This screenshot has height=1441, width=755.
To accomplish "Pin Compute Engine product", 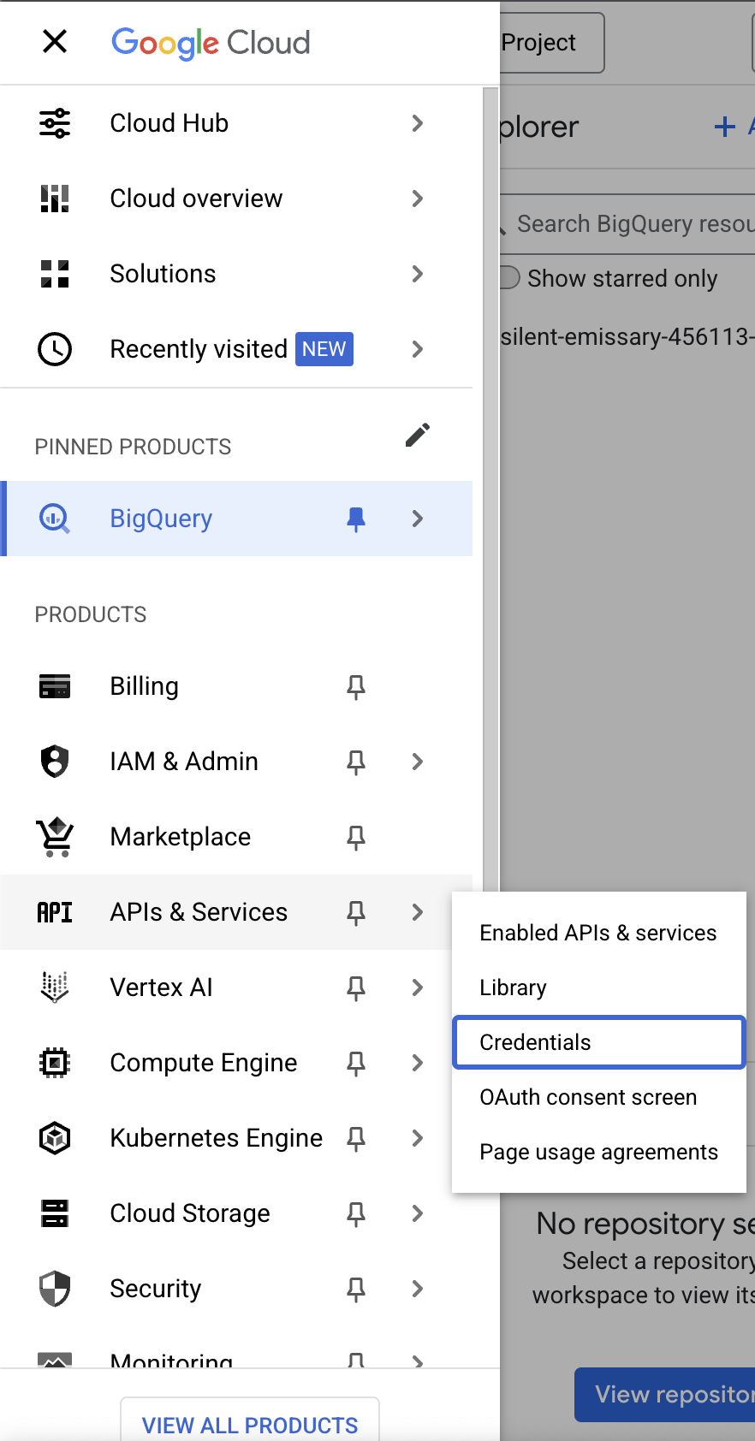I will [356, 1063].
